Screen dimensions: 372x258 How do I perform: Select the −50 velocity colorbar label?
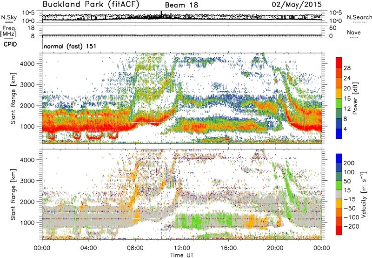pos(350,208)
